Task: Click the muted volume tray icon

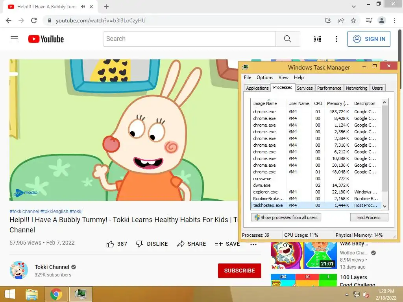Action: pos(366,295)
